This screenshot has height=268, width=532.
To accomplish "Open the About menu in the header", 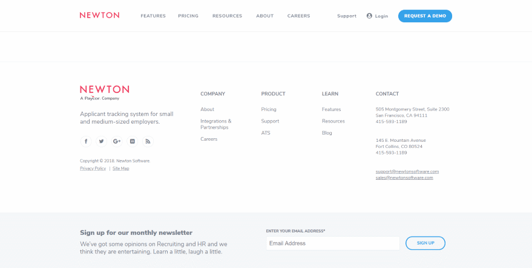I will tap(265, 16).
